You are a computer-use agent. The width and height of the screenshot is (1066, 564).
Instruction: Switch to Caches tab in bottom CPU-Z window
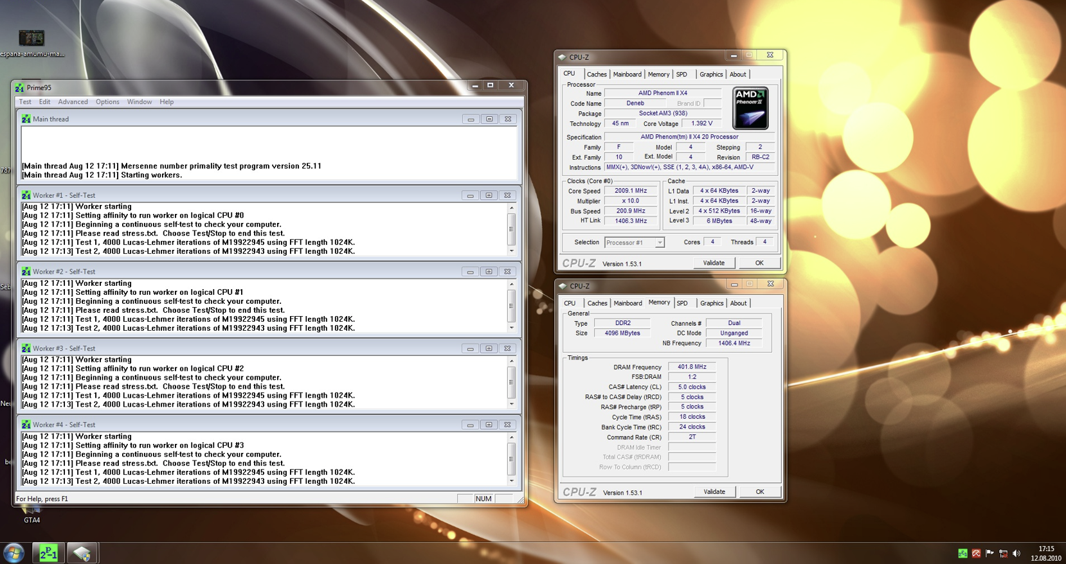(597, 303)
